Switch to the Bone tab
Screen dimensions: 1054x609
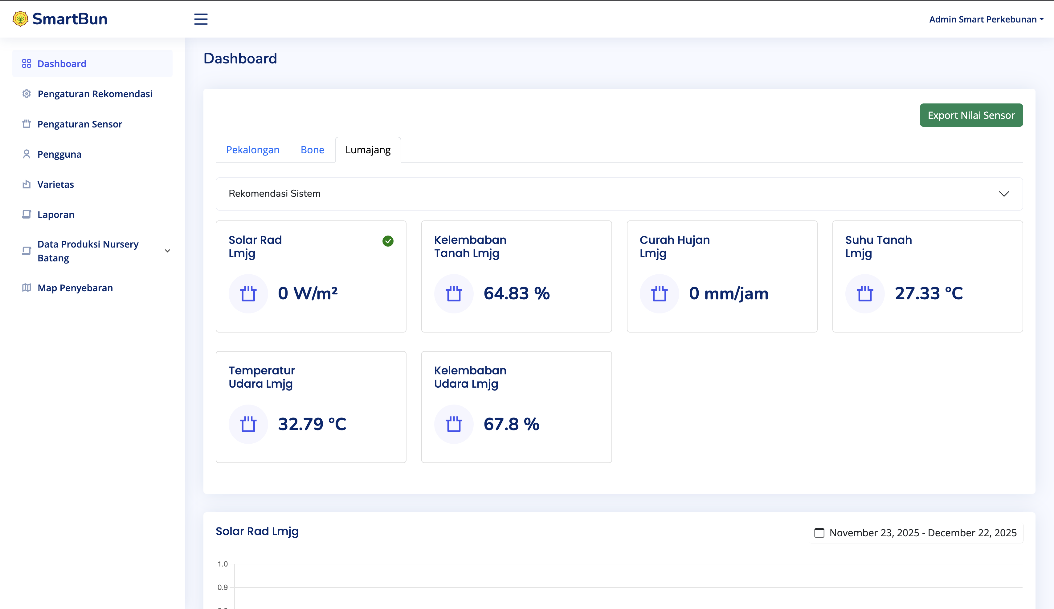(313, 150)
